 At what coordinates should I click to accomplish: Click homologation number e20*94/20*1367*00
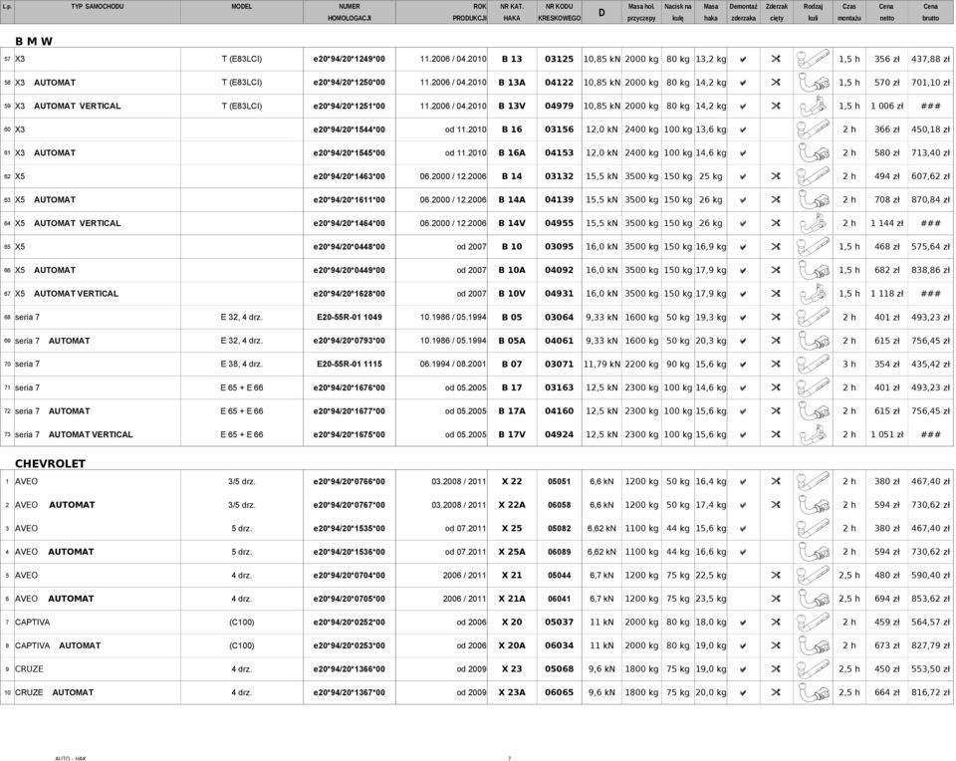(x=350, y=692)
